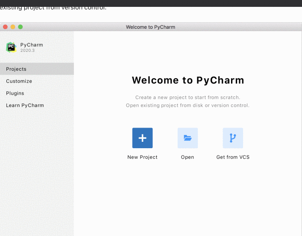Click the window title bar text
This screenshot has height=236, width=302.
coord(151,27)
